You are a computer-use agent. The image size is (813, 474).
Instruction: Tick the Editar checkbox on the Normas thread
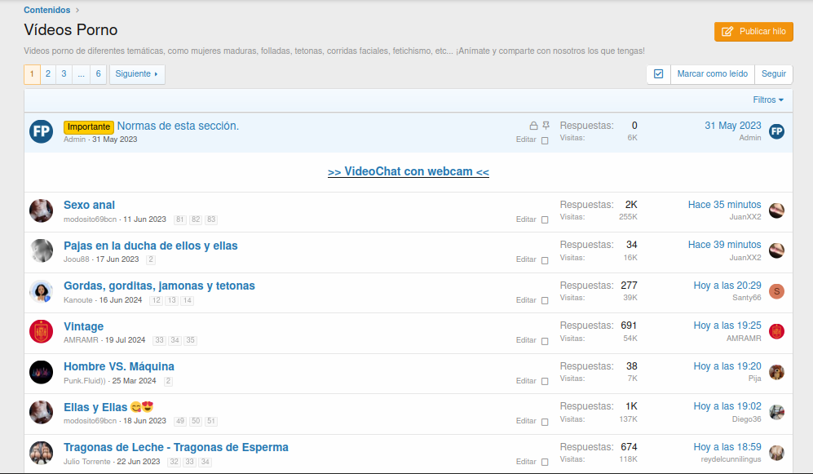(545, 140)
